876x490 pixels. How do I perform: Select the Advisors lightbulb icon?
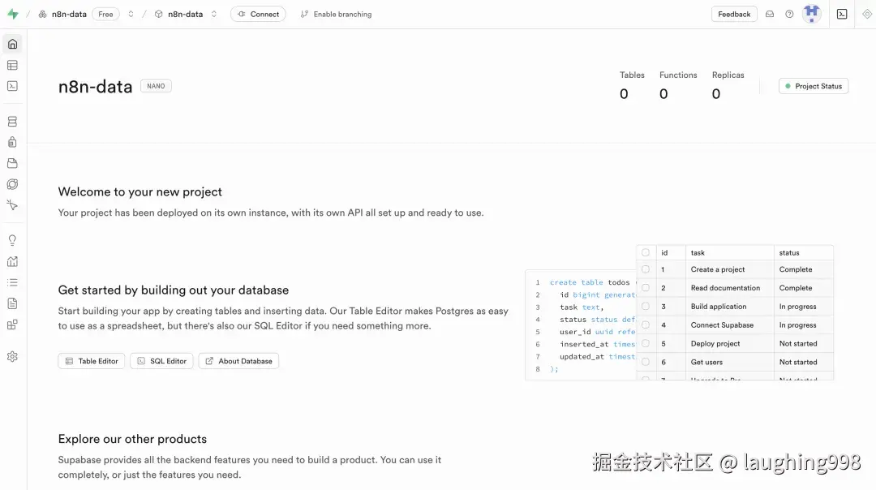12,239
